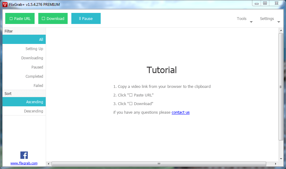Maximize the FlixGrab+ window
Viewport: 286px width, 169px height.
[265, 3]
